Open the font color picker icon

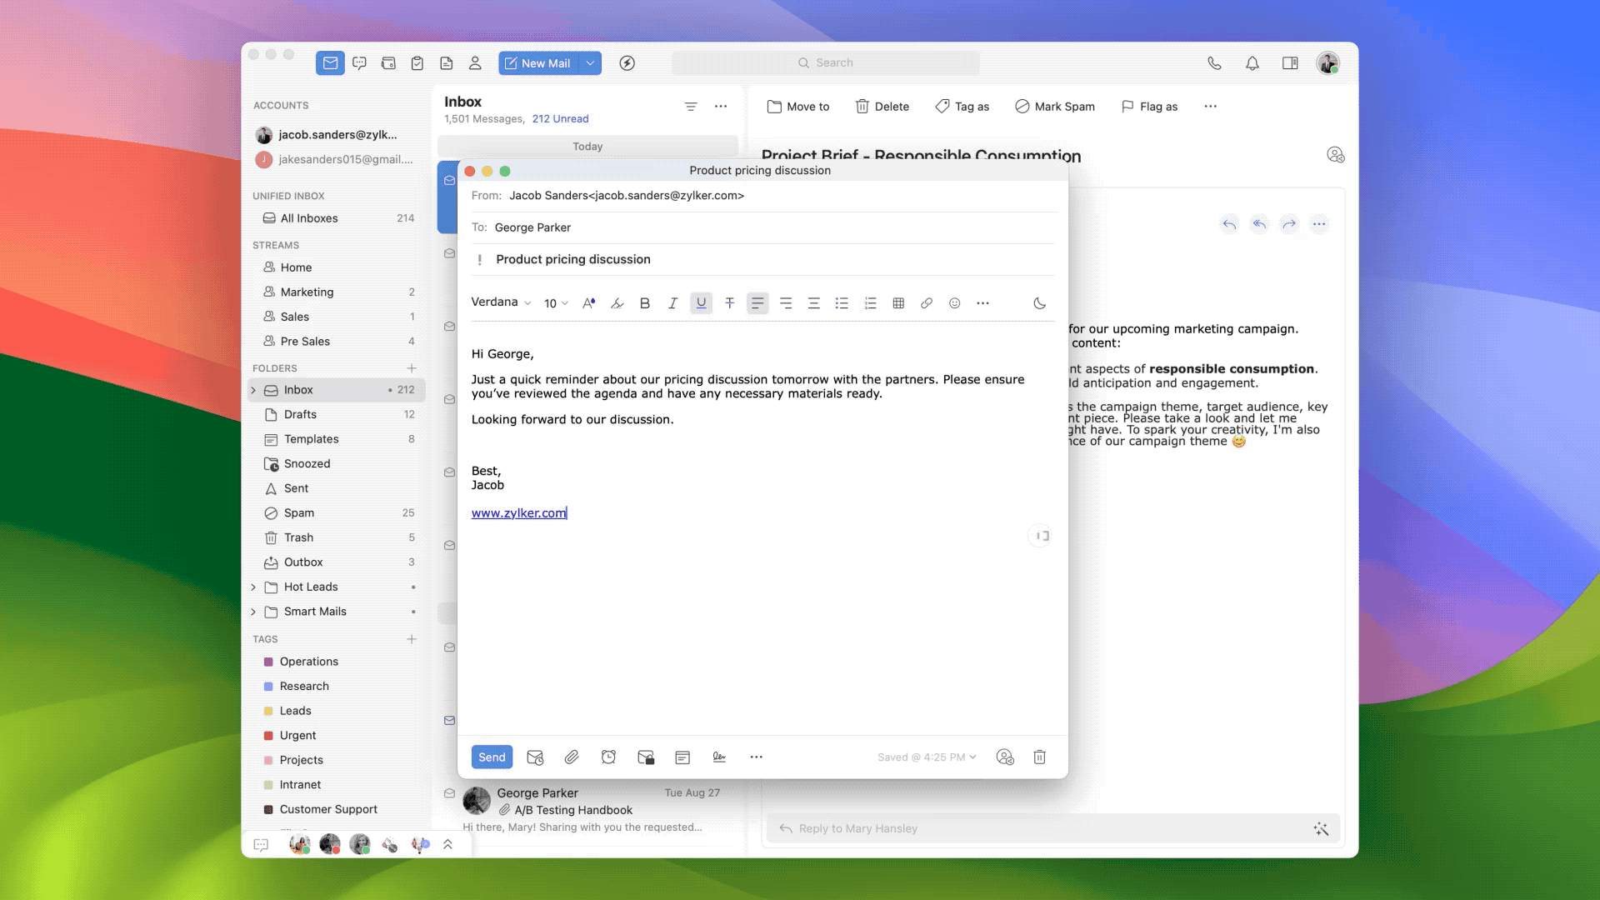[588, 303]
